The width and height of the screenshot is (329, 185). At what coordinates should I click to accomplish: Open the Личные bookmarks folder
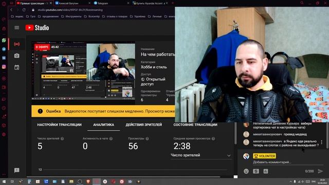pyautogui.click(x=155, y=16)
